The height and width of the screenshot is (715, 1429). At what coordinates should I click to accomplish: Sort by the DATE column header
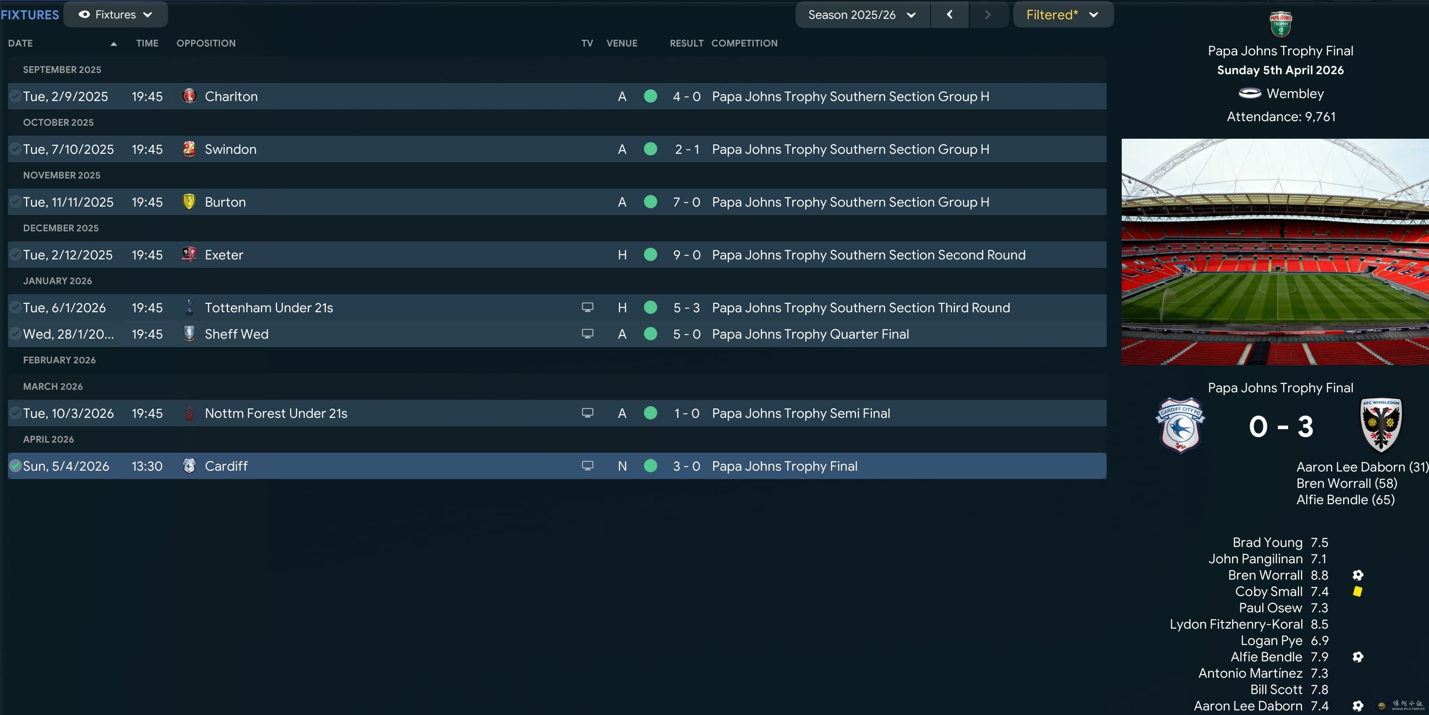(21, 43)
